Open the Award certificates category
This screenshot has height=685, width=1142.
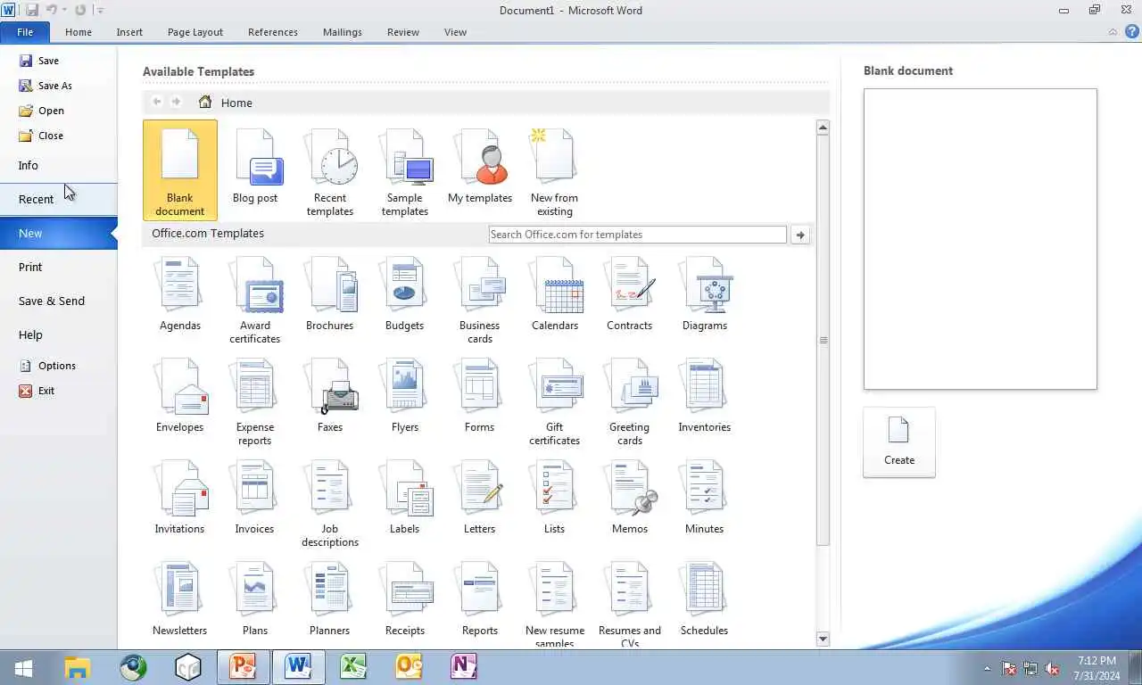[255, 301]
